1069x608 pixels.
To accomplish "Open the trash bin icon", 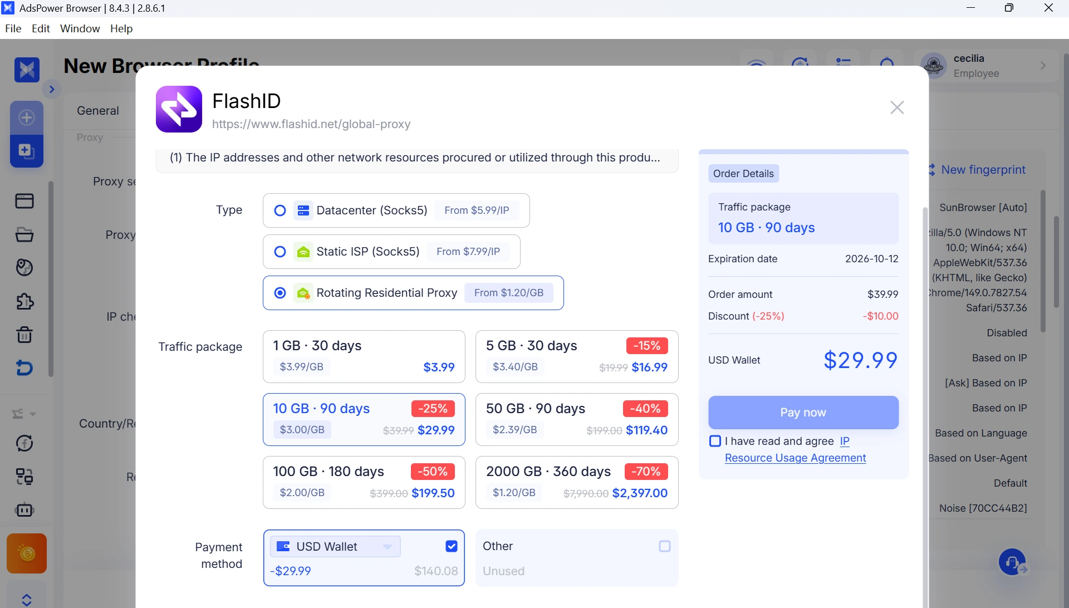I will [24, 335].
